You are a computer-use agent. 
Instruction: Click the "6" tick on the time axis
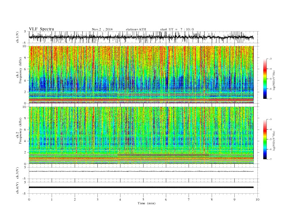click(x=166, y=199)
